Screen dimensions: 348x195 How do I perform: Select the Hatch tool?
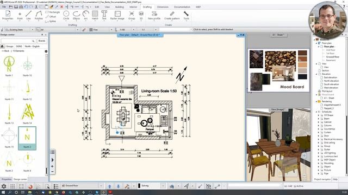95,15
